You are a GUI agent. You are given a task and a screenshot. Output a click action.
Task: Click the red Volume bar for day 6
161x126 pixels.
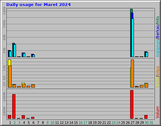(x=33, y=118)
